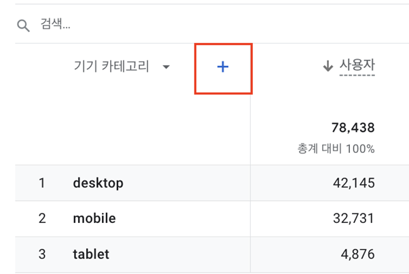The image size is (409, 274).
Task: Click row number 2 in the table
Action: pyautogui.click(x=42, y=218)
